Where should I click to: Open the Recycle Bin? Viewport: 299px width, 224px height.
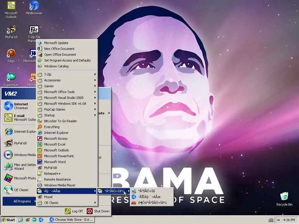284,199
